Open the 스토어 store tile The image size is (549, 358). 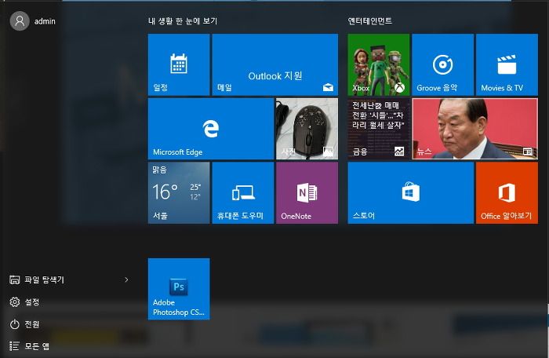[x=410, y=192]
